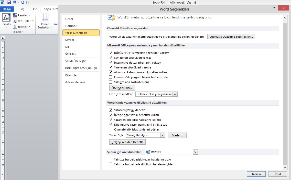This screenshot has height=180, width=291.
Task: Open Undo history dropdown arrow
Action: pos(18,2)
